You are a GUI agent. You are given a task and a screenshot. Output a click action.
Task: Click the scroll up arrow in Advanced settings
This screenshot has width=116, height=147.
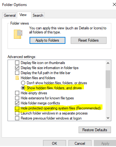tap(108, 63)
